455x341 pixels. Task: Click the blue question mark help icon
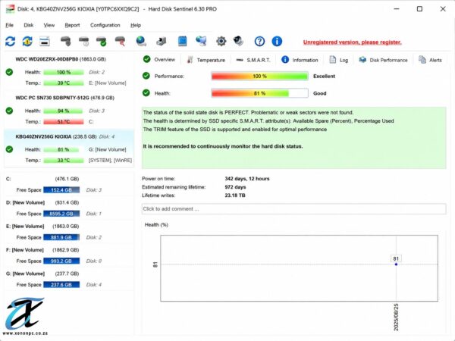point(259,42)
